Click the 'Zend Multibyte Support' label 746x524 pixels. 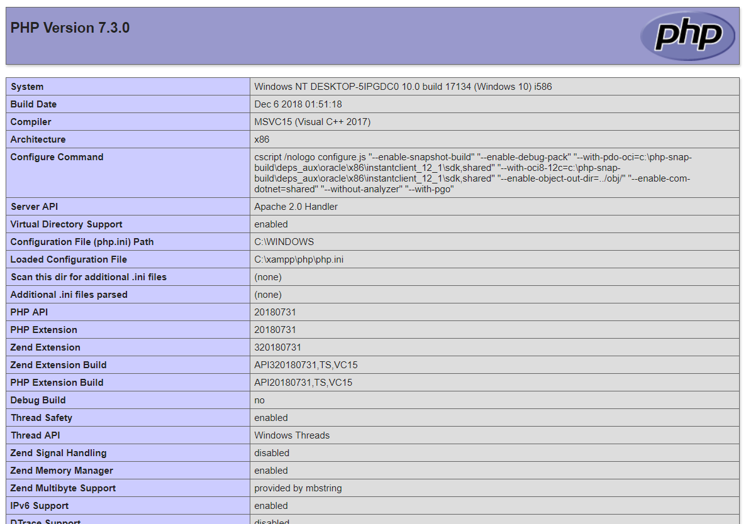pyautogui.click(x=63, y=488)
